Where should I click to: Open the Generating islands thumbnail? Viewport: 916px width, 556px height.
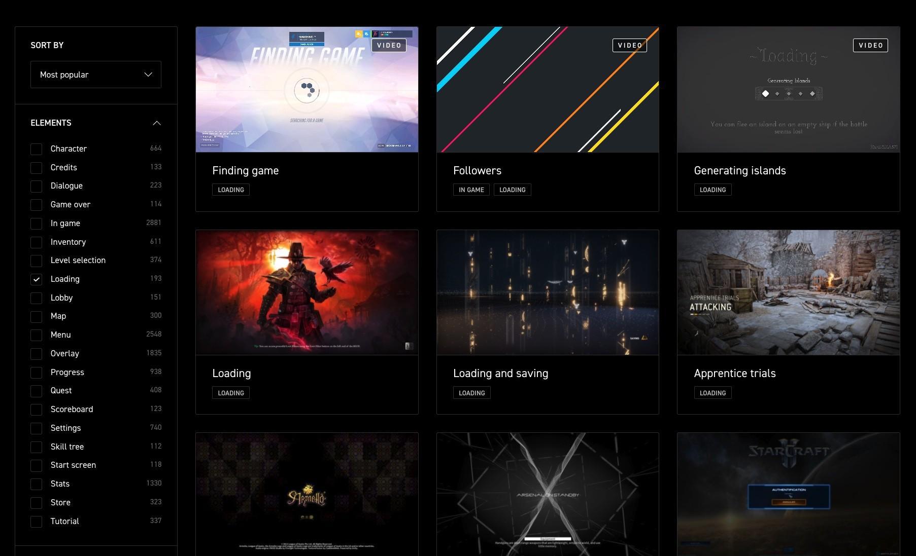788,90
